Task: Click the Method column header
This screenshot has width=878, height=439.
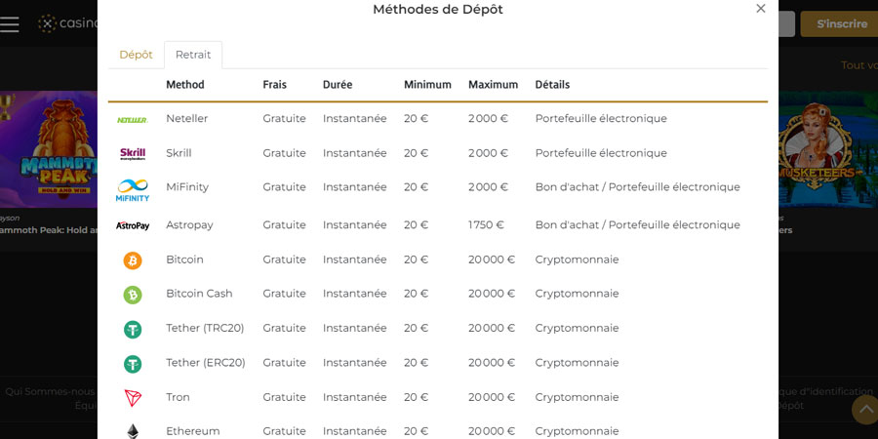Action: [x=184, y=85]
